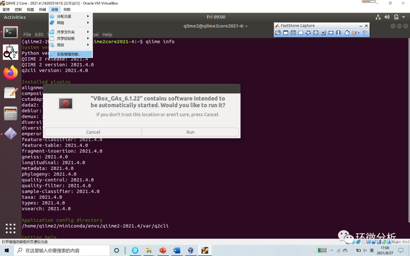Click battery 39% indicator in tray
This screenshot has width=410, height=256.
point(320,251)
